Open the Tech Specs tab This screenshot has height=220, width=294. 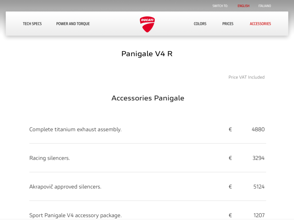pos(32,24)
